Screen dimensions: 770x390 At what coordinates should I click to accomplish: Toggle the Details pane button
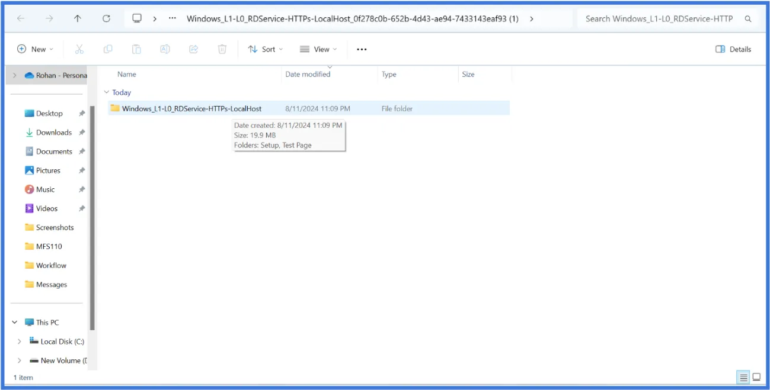click(733, 49)
